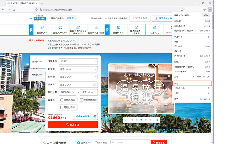The height and width of the screenshot is (144, 226).
Task: Open the Firefox hamburger menu
Action: click(210, 10)
